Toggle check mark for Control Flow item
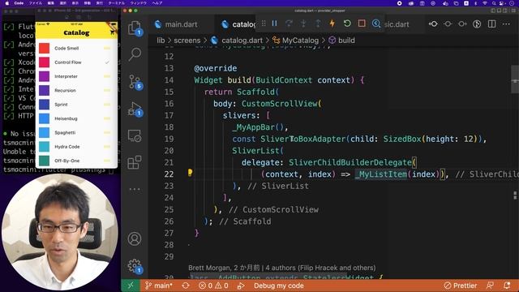The height and width of the screenshot is (292, 519). pos(107,62)
